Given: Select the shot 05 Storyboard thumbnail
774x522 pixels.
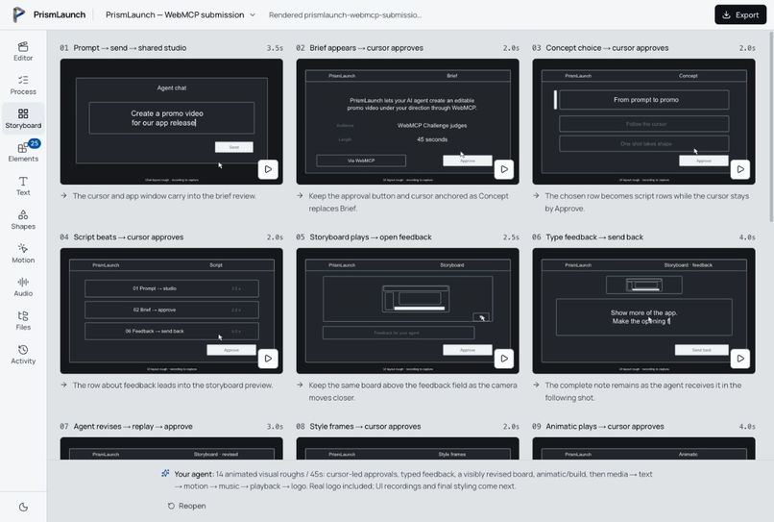Looking at the screenshot, I should click(x=407, y=311).
